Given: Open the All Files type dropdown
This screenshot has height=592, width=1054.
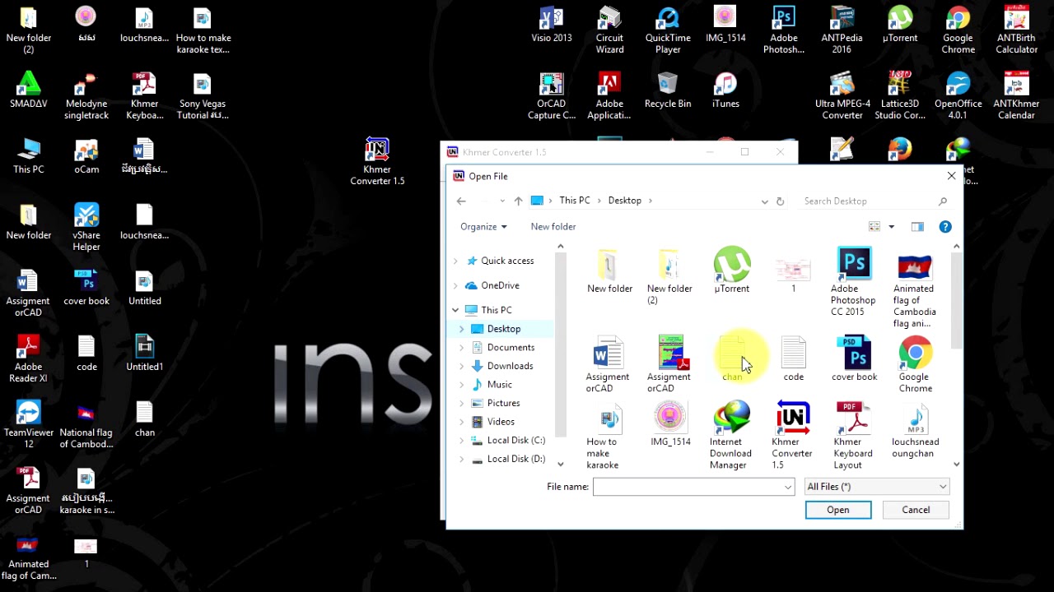Looking at the screenshot, I should 877,487.
